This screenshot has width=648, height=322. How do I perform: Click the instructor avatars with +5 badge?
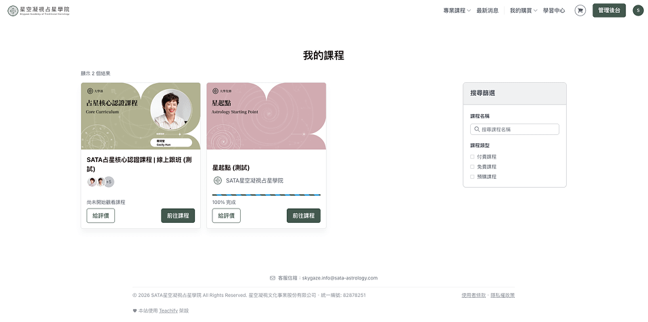[x=100, y=182]
